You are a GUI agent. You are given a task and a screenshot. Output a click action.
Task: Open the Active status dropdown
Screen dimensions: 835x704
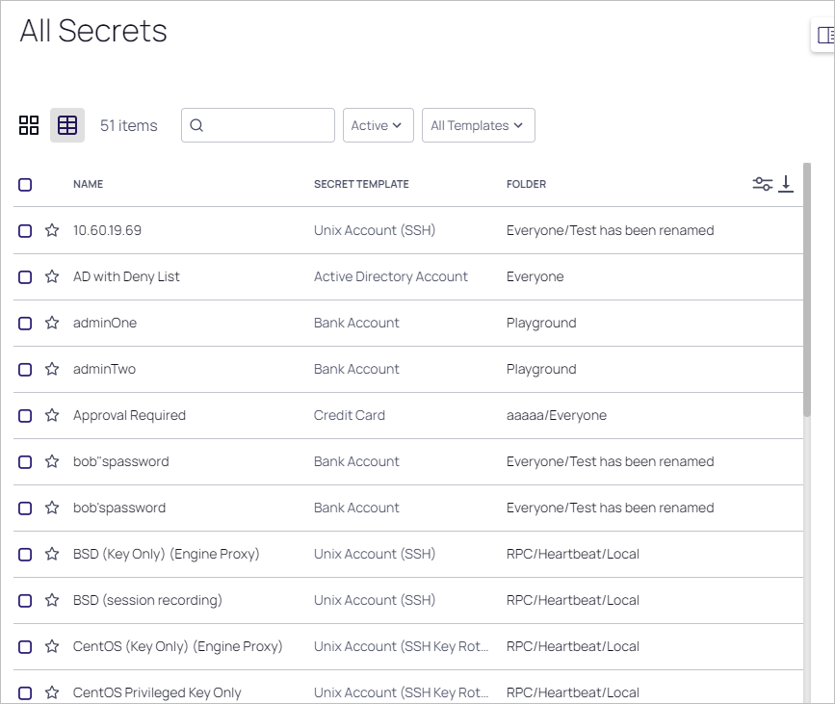click(378, 125)
